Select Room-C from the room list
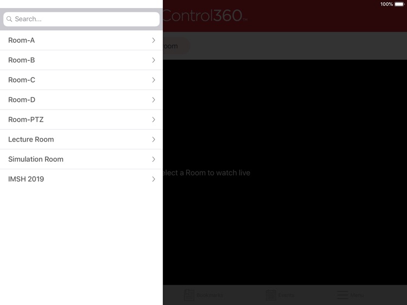The image size is (407, 305). (x=81, y=80)
